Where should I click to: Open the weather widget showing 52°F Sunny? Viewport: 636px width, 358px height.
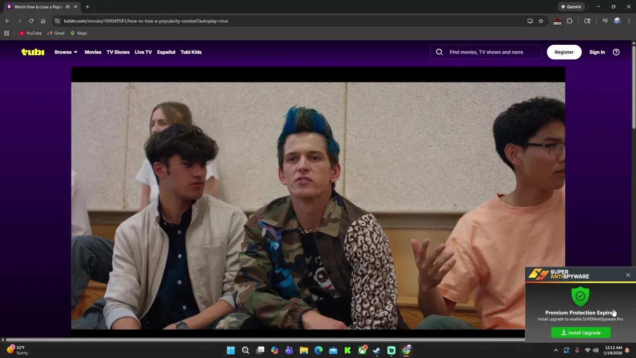(x=17, y=351)
